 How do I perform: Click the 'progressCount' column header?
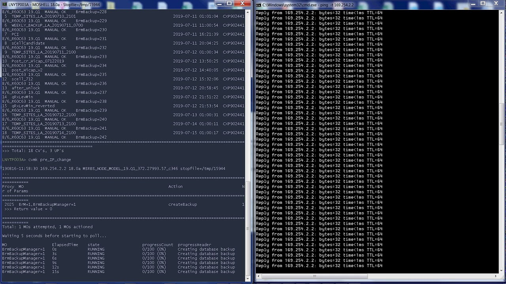158,245
